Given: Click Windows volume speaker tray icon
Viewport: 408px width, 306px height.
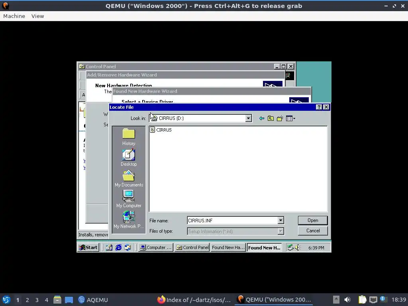Looking at the screenshot, I should coord(297,247).
